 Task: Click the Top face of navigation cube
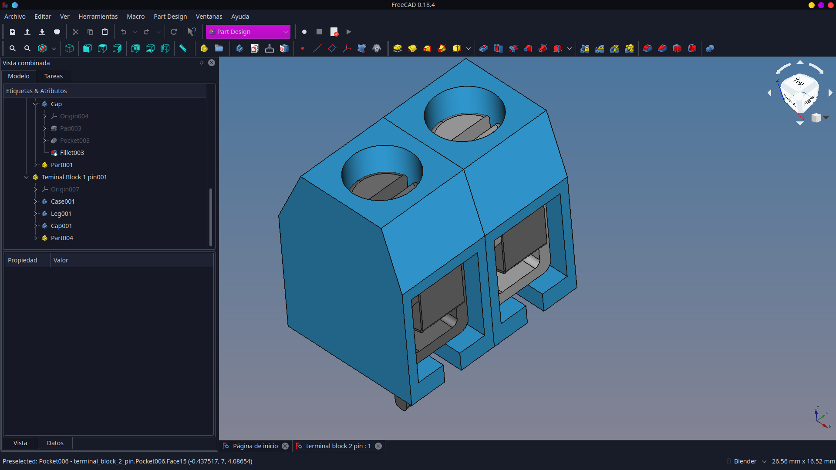[x=799, y=82]
